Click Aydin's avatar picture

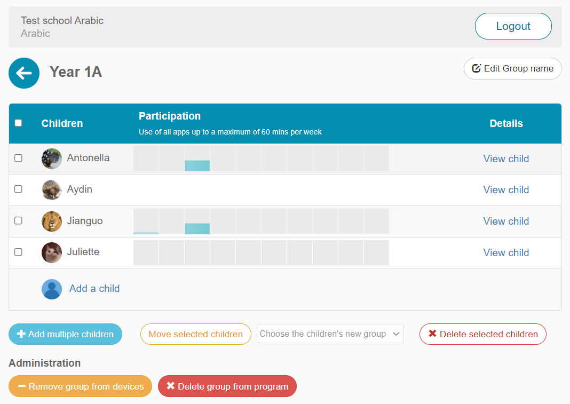(52, 190)
